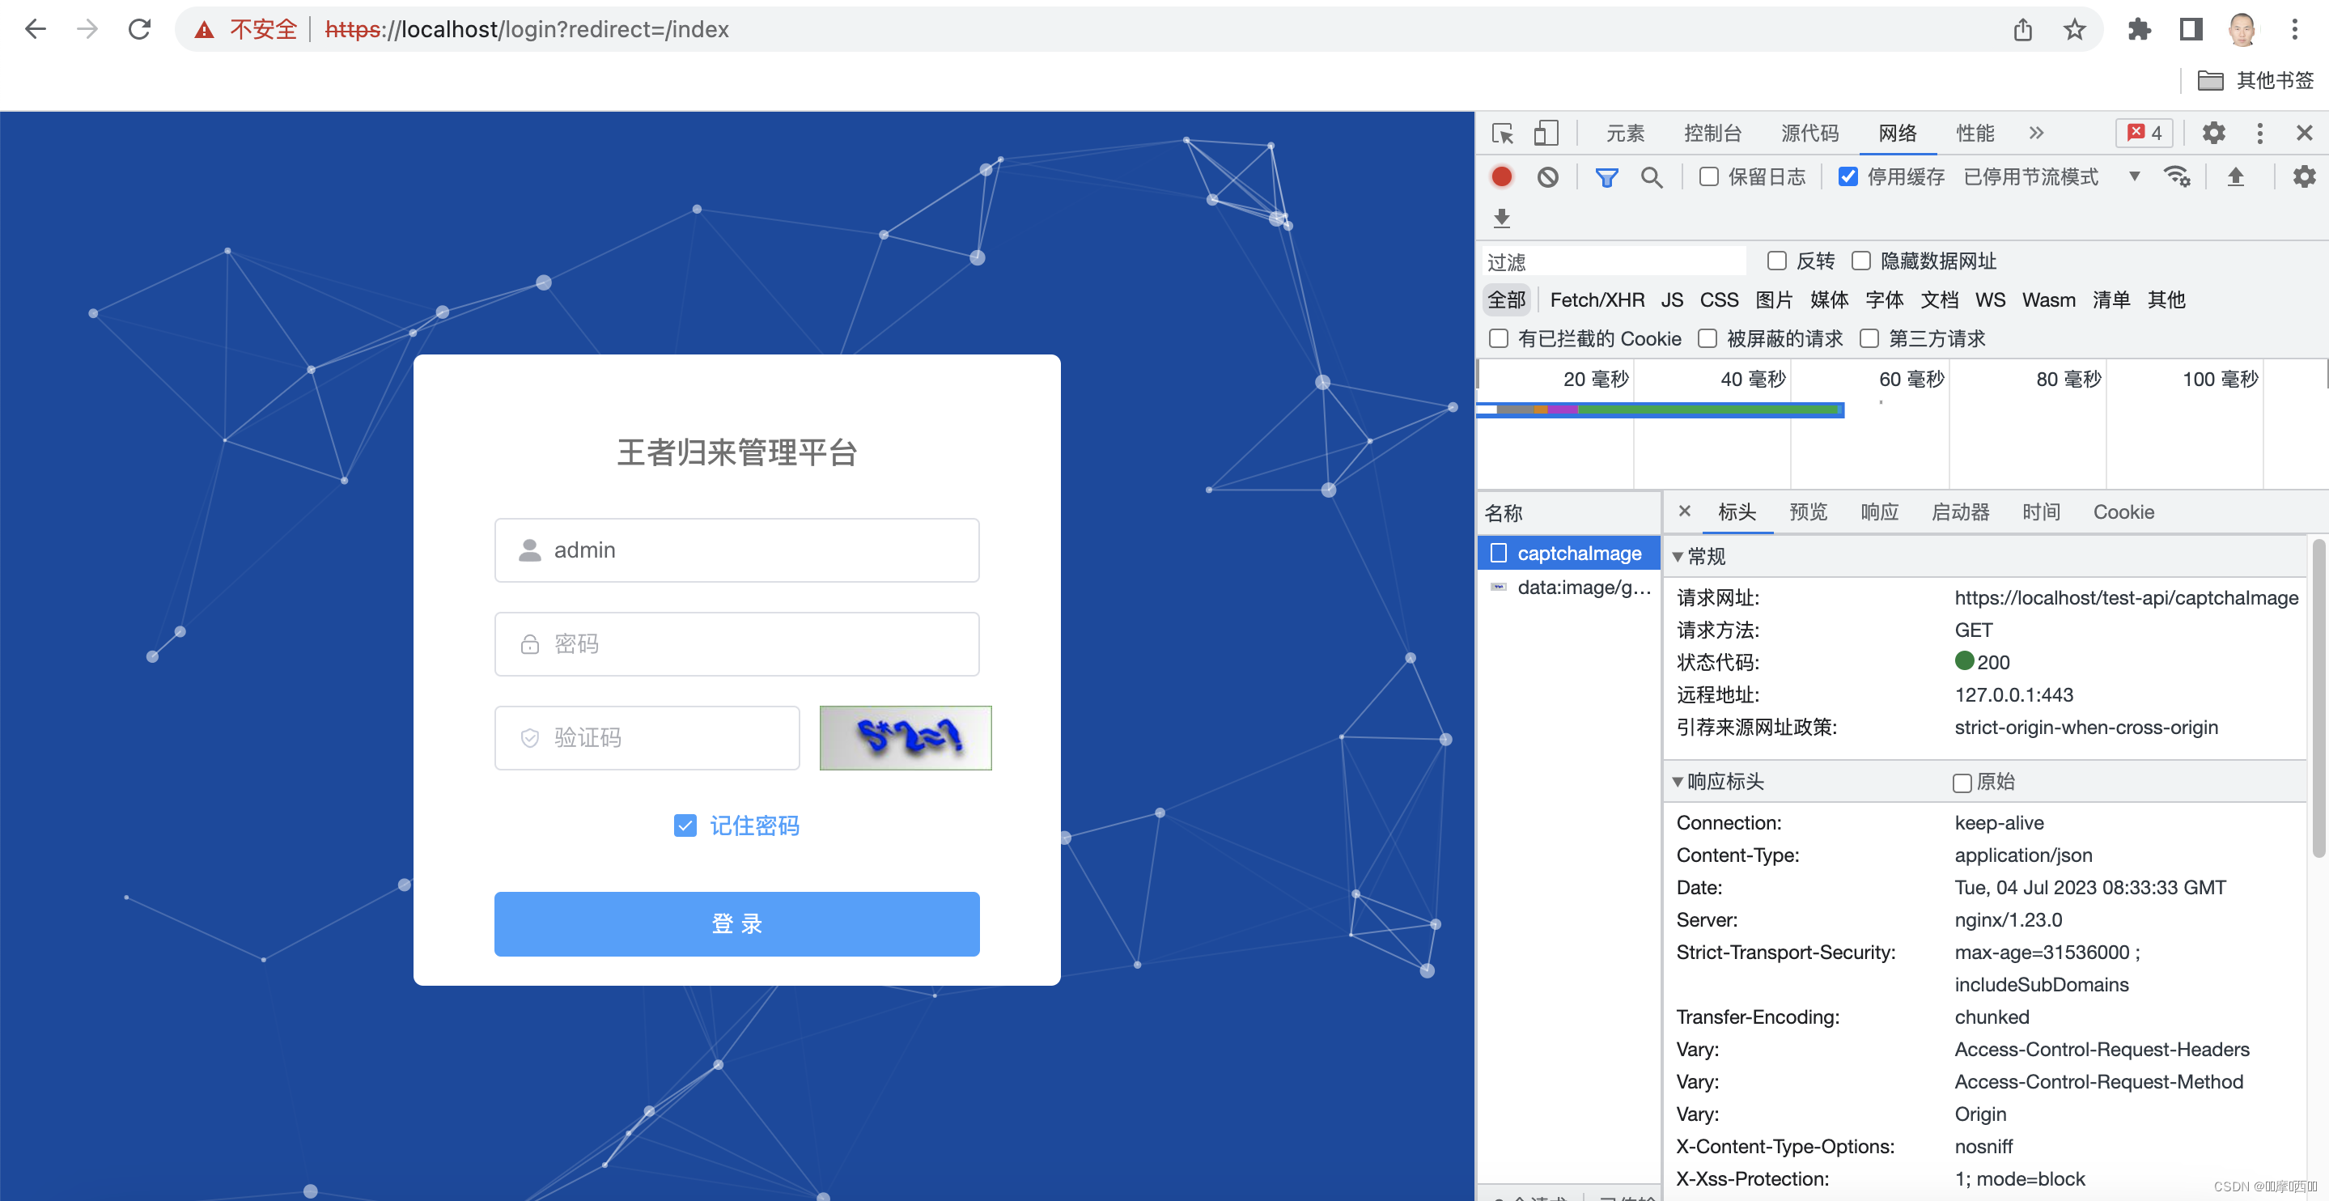Click the 密码 password field

pos(736,644)
